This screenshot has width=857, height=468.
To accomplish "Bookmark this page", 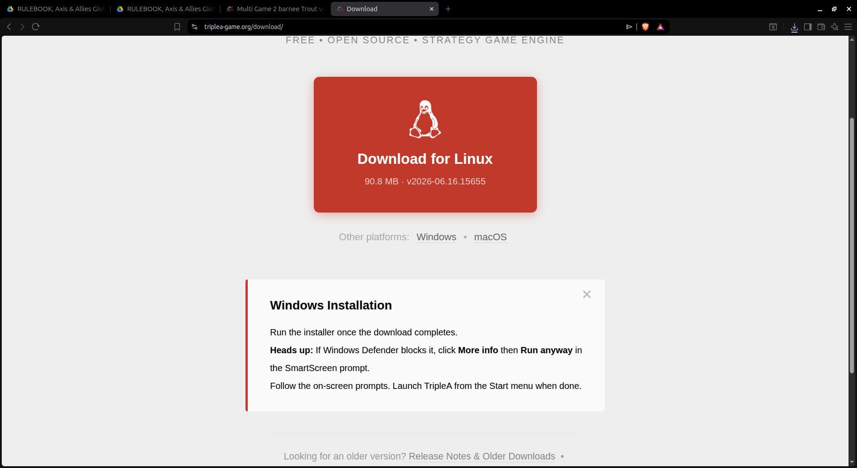I will click(177, 27).
